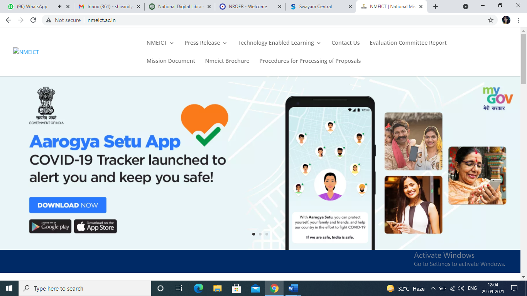Switch to the Swayam Central tab
Image resolution: width=527 pixels, height=296 pixels.
pyautogui.click(x=315, y=7)
